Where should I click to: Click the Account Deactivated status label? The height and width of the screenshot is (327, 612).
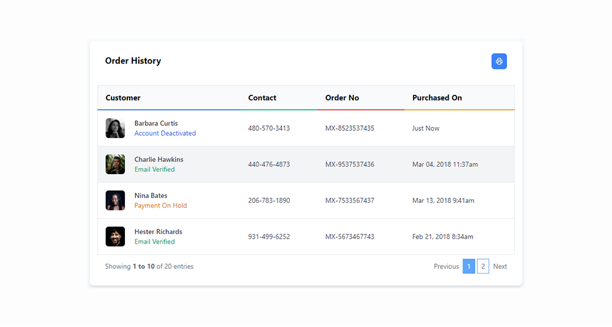(165, 133)
